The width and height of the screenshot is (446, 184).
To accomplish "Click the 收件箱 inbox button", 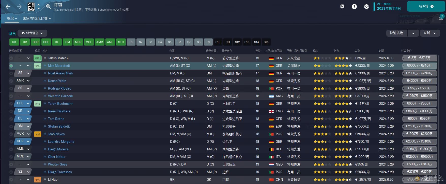I will coord(426,6).
